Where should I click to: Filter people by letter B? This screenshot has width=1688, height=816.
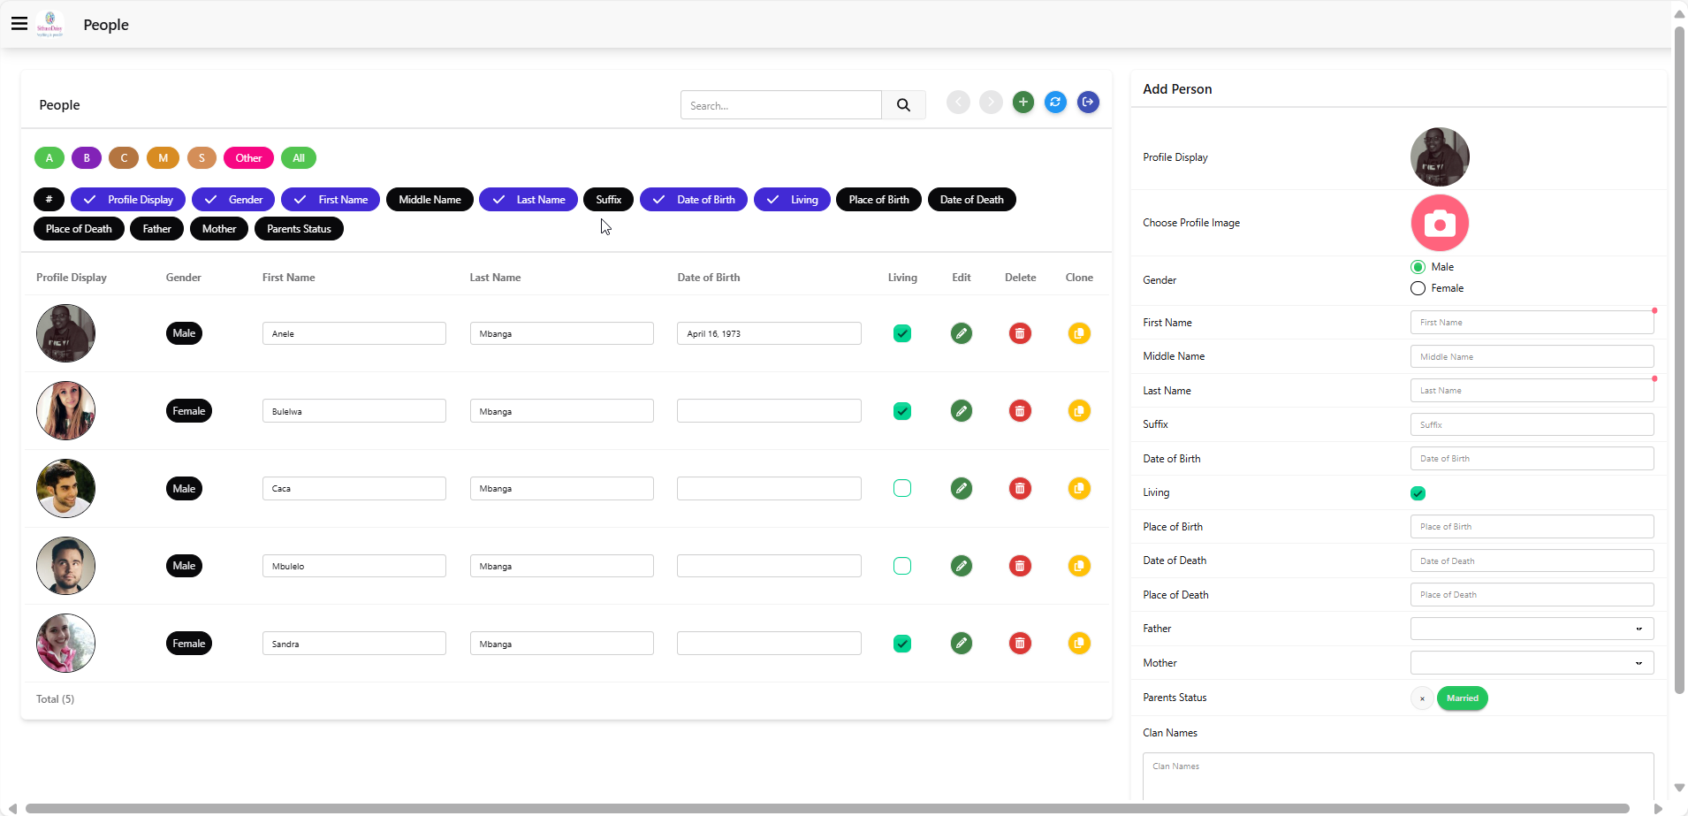pos(87,158)
